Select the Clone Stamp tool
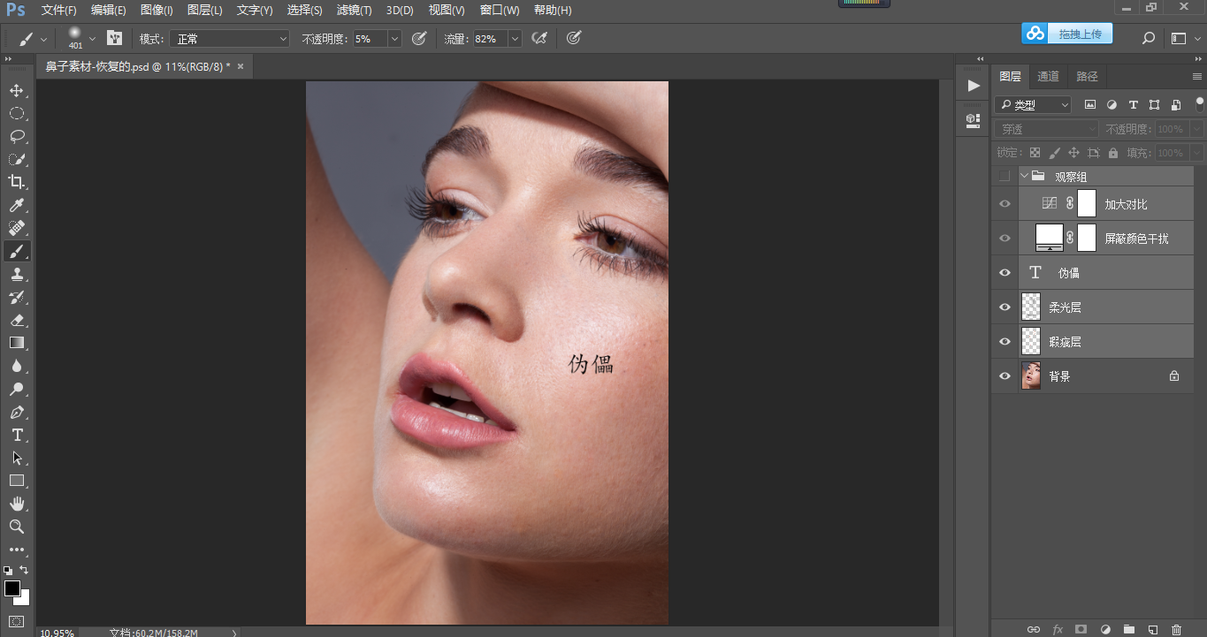 point(17,274)
